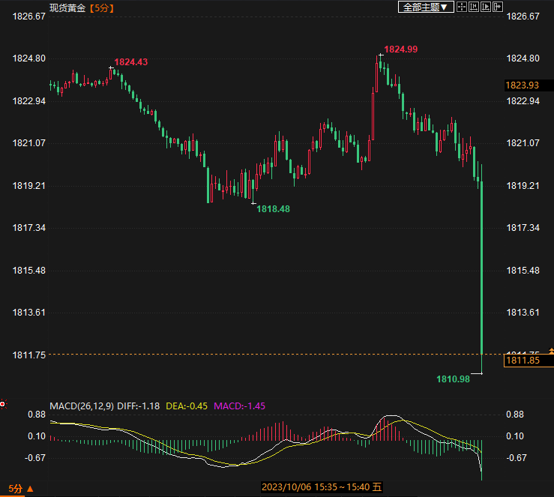Click the DIFF:-1.18 value in MACD header
The height and width of the screenshot is (497, 554).
pyautogui.click(x=139, y=406)
